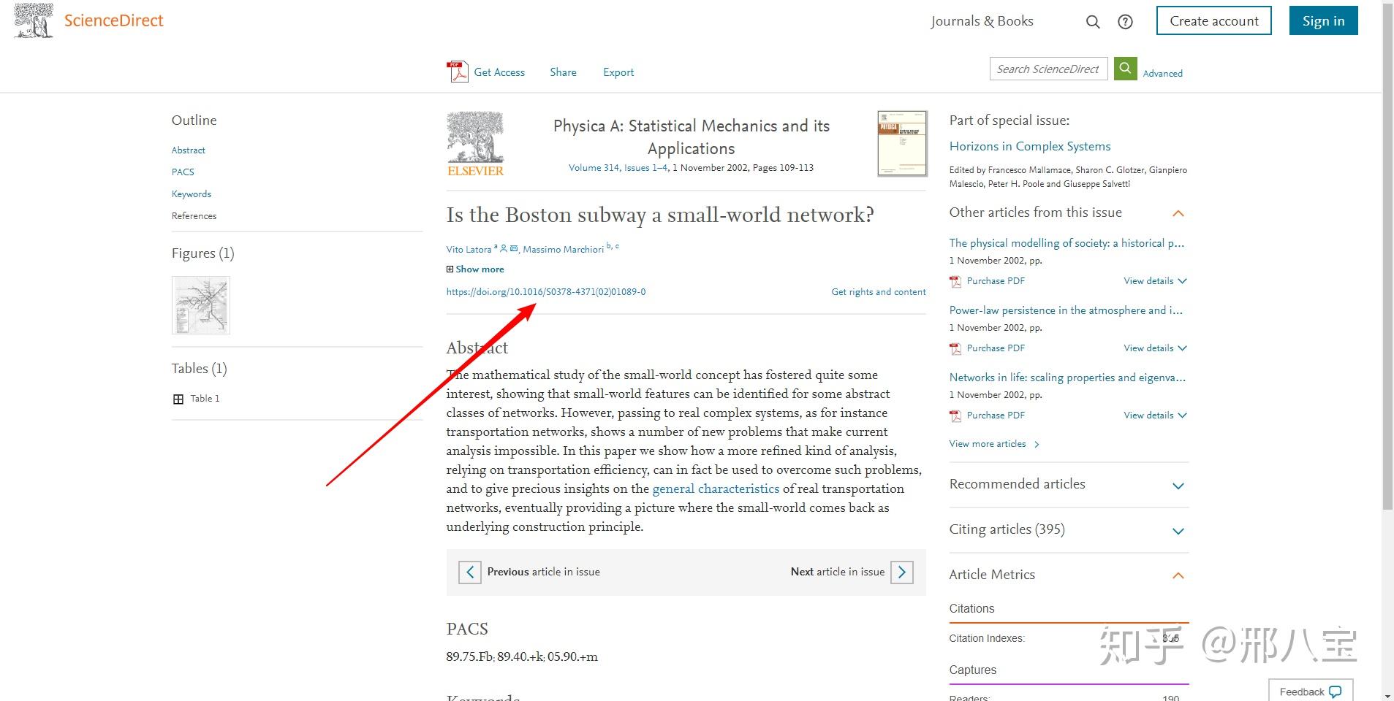Open the help question mark icon

point(1126,22)
